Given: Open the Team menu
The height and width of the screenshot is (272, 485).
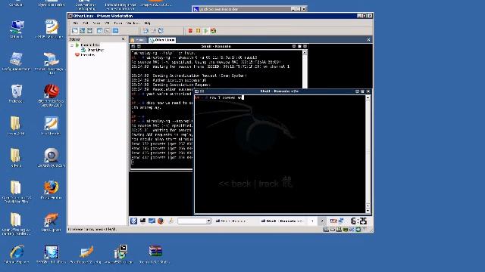Looking at the screenshot, I should (x=118, y=23).
